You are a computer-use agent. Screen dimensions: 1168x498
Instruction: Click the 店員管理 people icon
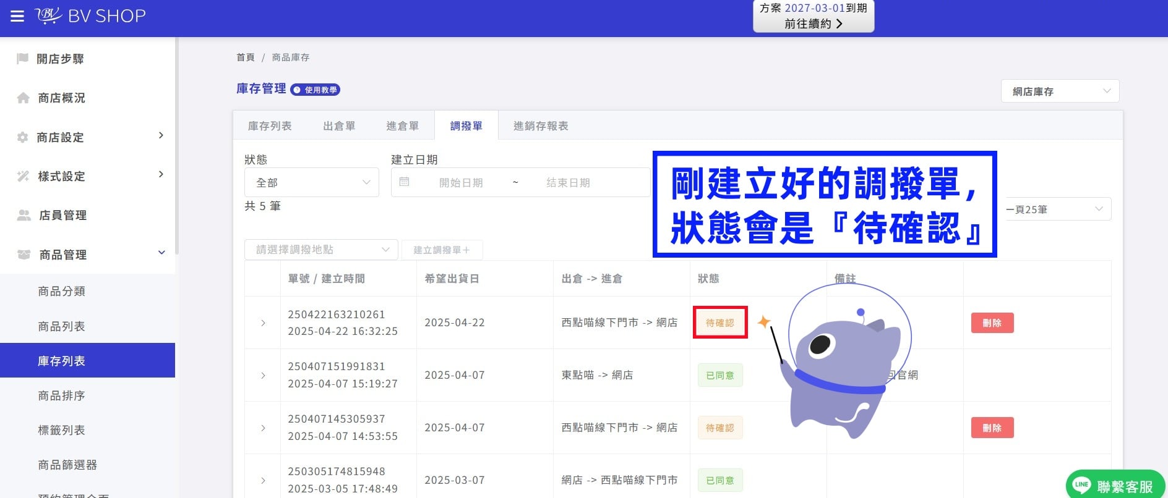24,215
